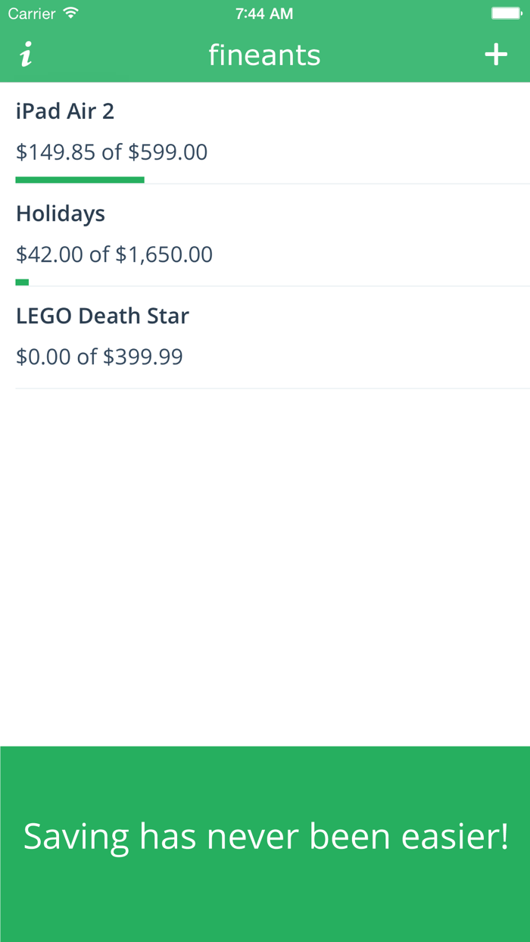Add a new savings goal with plus icon
The width and height of the screenshot is (530, 942).
pos(496,55)
